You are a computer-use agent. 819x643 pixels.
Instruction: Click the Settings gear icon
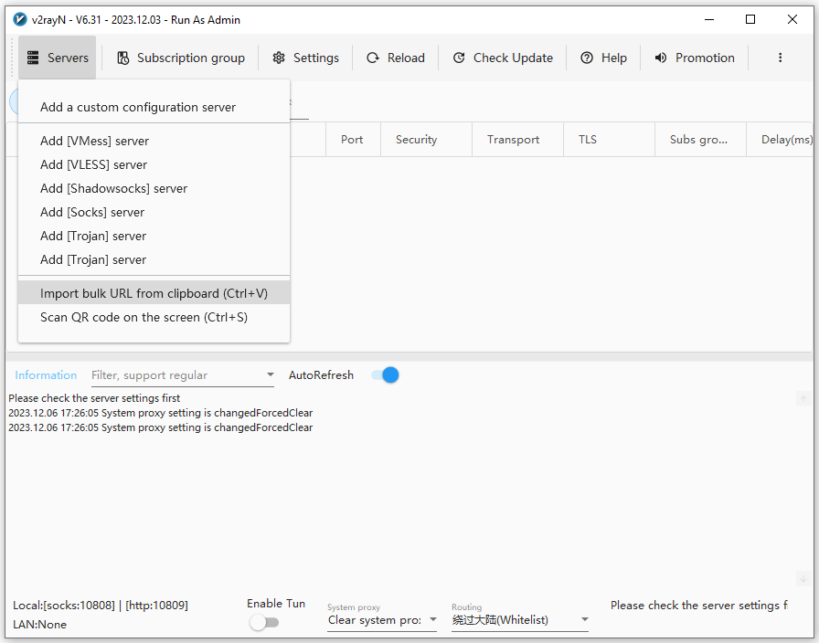tap(279, 58)
